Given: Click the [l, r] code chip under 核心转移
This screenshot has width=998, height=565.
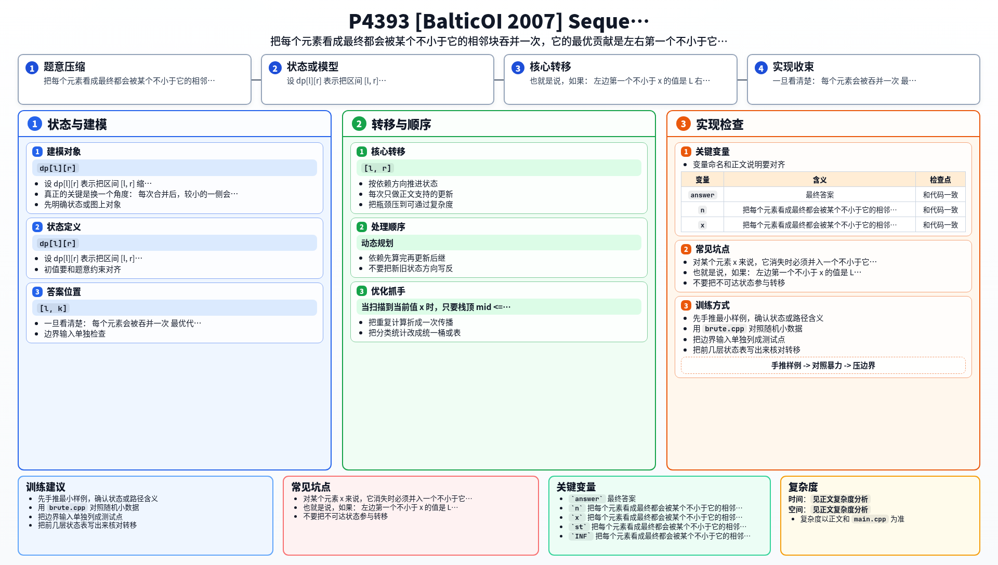Looking at the screenshot, I should point(378,168).
